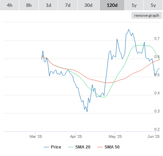Click the 0.4 y-axis value
Screen dimensions: 163x156
point(157,93)
